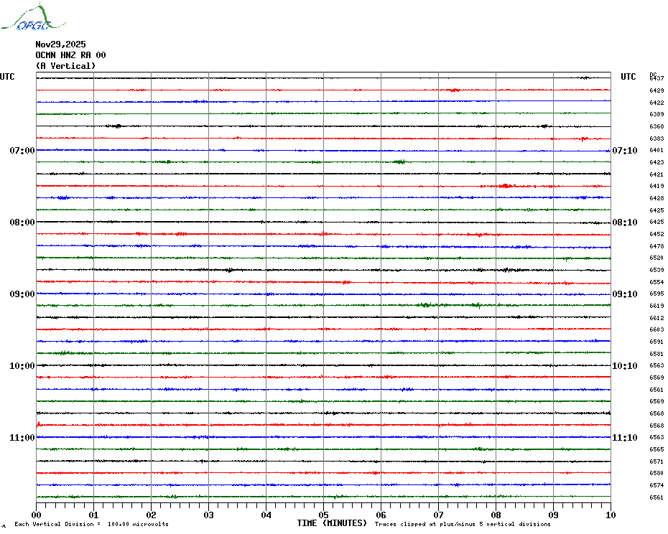Click the DC value '6422'
This screenshot has height=534, width=668.
tap(657, 103)
